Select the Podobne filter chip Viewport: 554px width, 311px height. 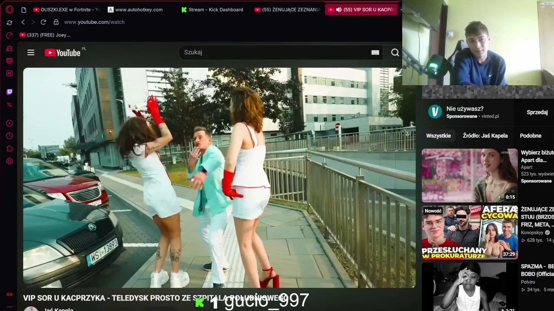[x=531, y=136]
